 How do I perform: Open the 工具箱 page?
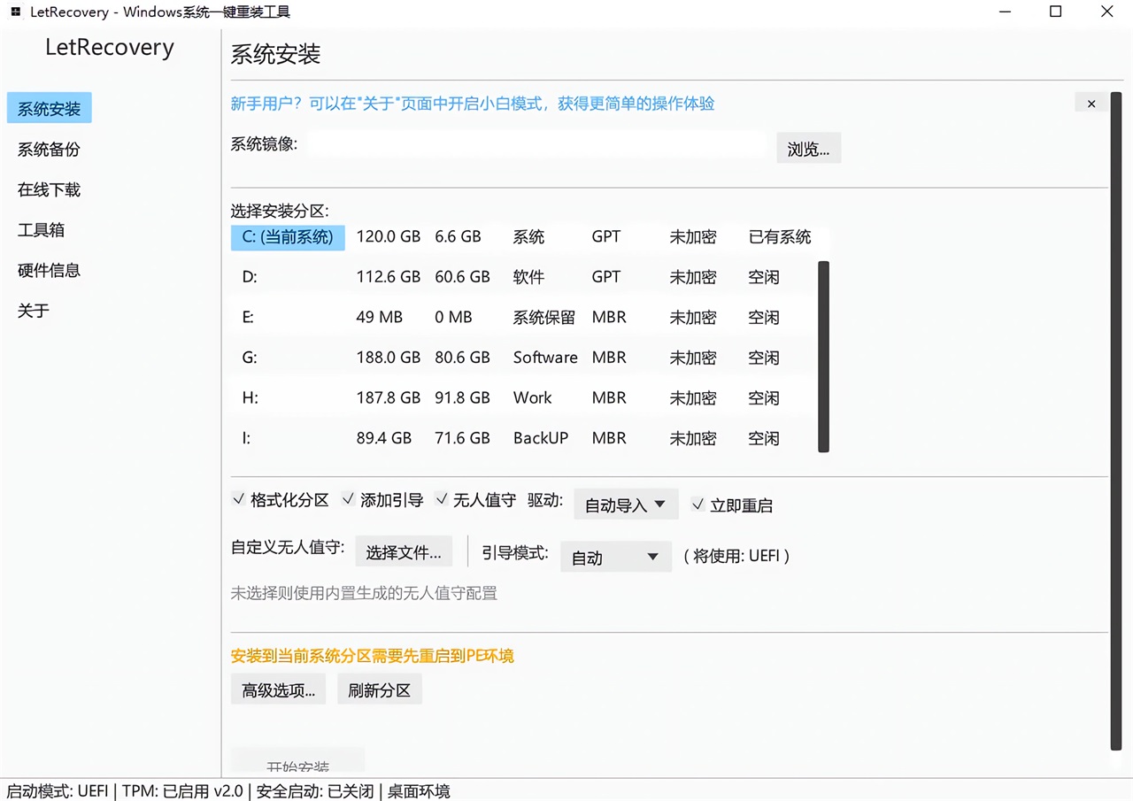(41, 230)
